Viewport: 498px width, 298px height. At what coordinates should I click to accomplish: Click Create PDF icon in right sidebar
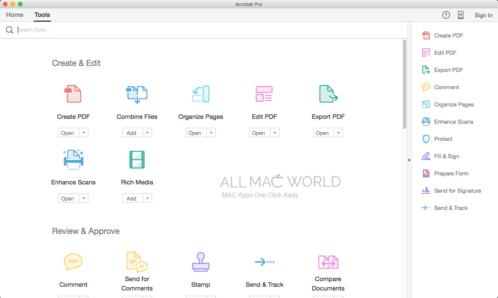pos(426,36)
